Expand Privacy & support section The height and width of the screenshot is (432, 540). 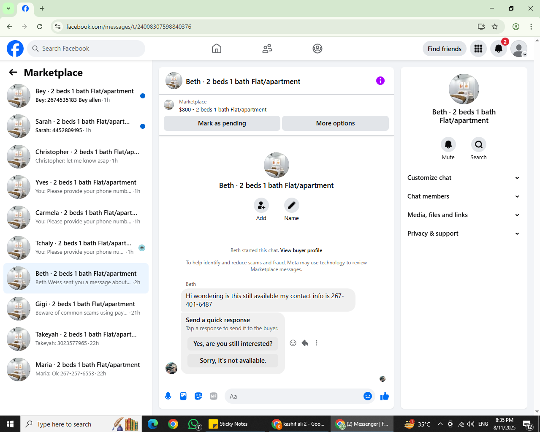464,234
